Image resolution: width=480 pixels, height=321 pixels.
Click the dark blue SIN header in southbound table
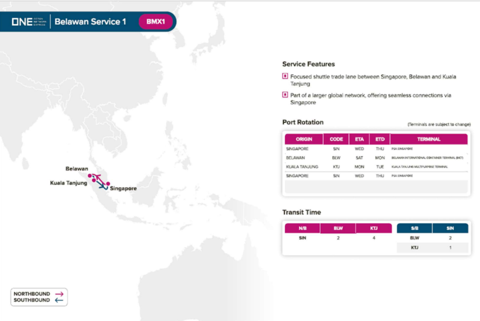point(450,228)
